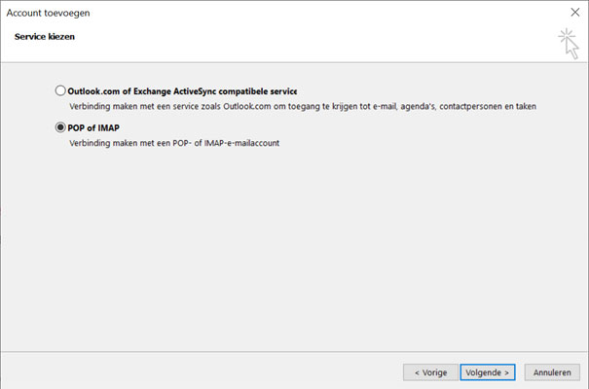Viewport: 589px width, 389px height.
Task: Click the left arrow on the Vorige button
Action: tap(417, 372)
